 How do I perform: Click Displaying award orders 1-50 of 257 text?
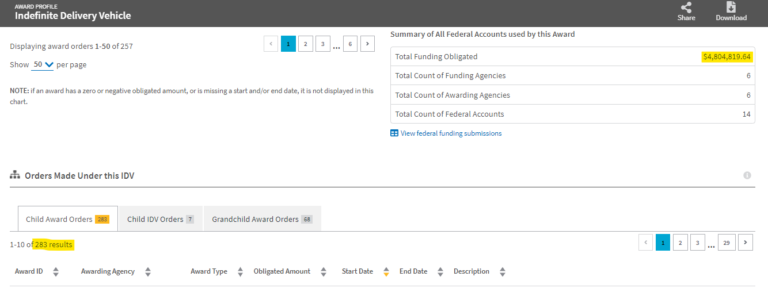[x=71, y=47]
